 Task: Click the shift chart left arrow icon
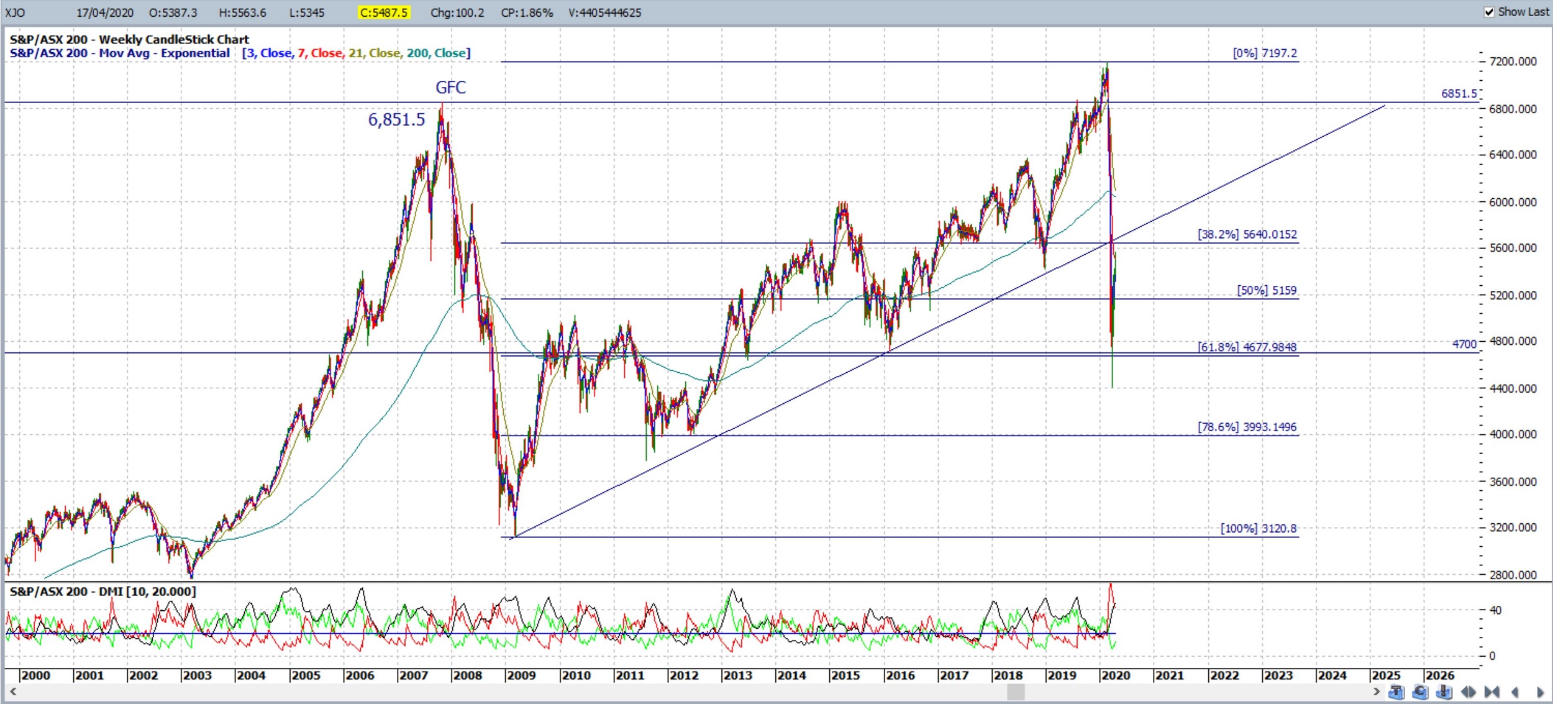[x=1514, y=692]
